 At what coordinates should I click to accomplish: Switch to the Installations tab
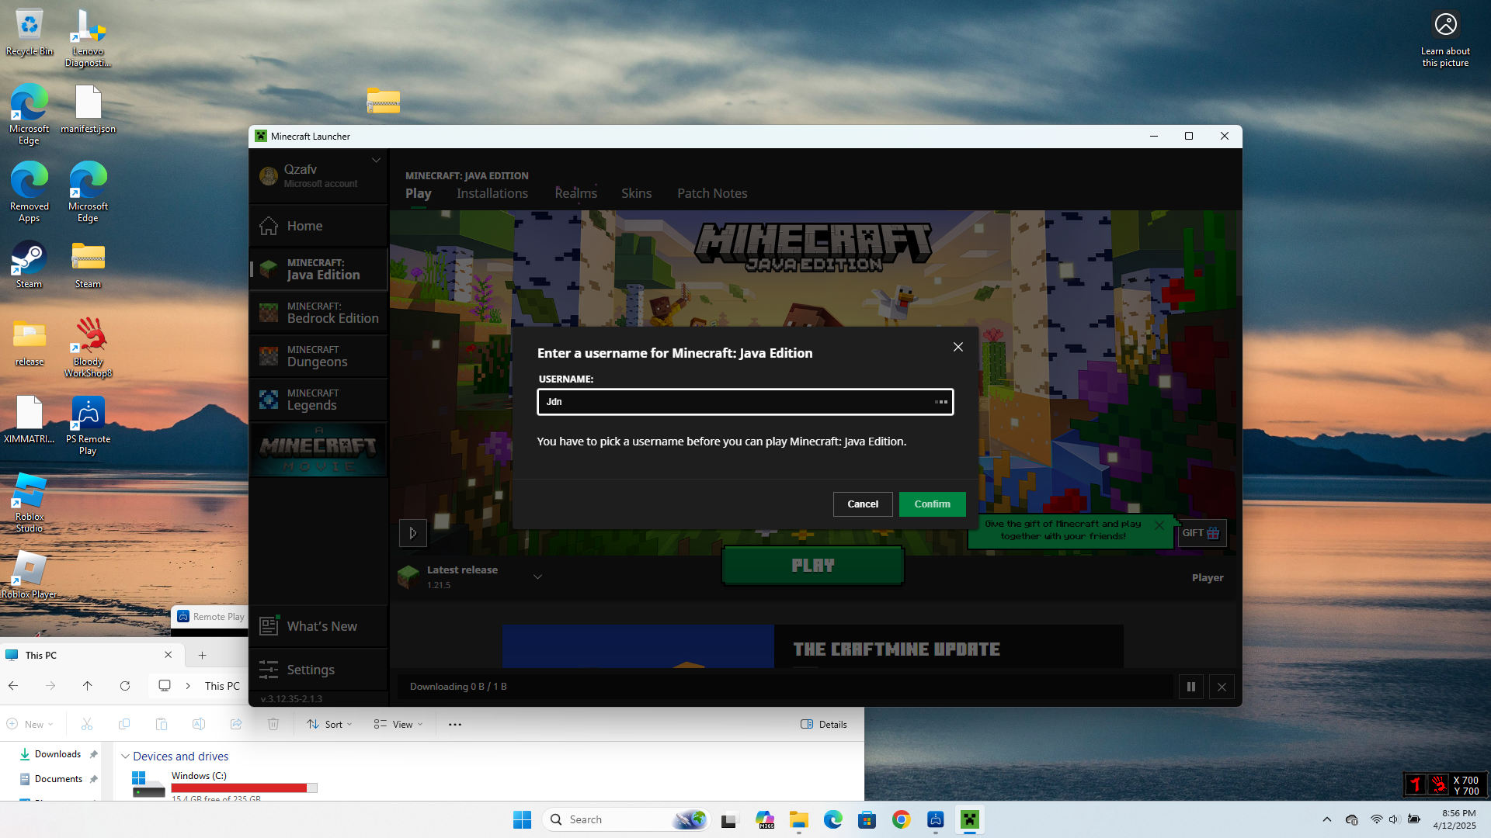(x=492, y=193)
